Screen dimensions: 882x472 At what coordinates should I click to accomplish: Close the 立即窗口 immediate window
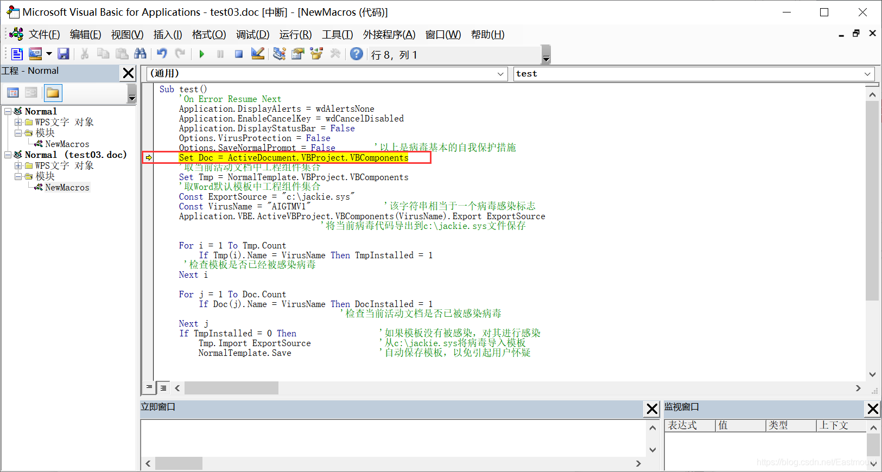[x=652, y=409]
